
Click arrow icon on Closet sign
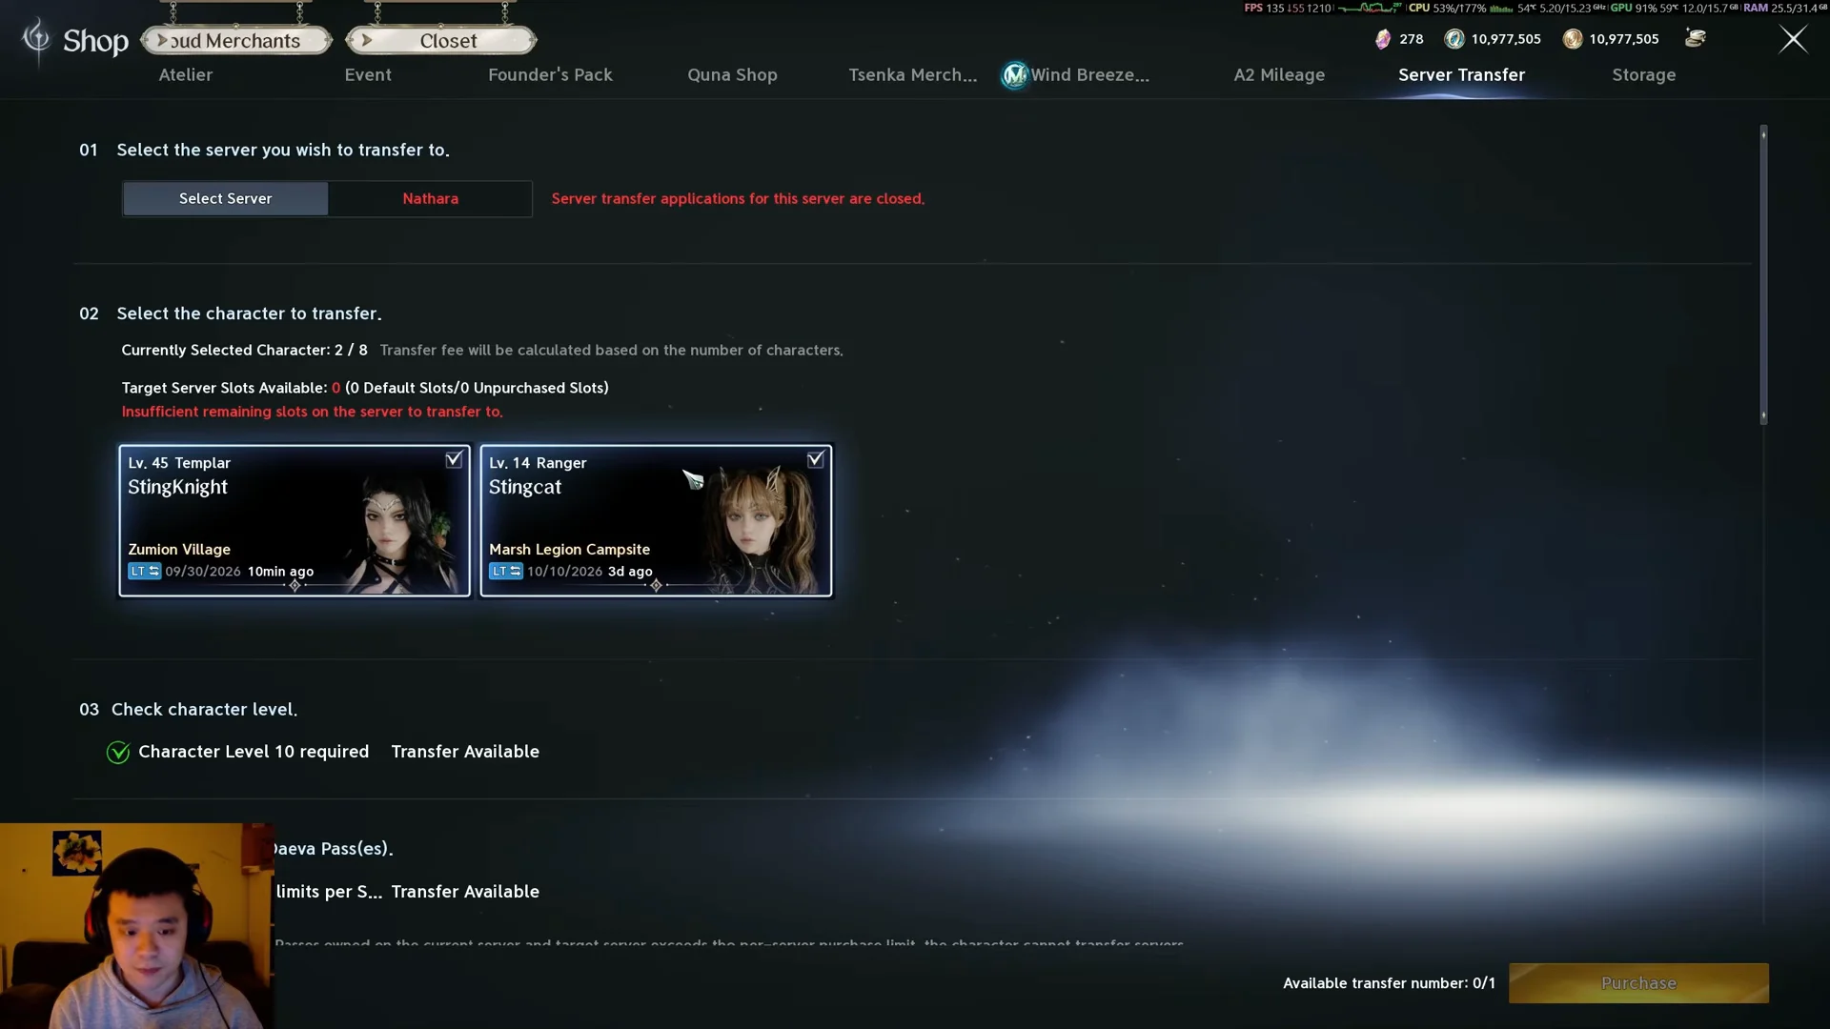(367, 41)
